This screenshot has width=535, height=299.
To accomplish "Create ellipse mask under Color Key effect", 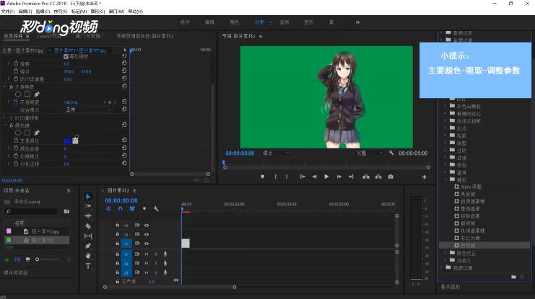I will coord(18,133).
